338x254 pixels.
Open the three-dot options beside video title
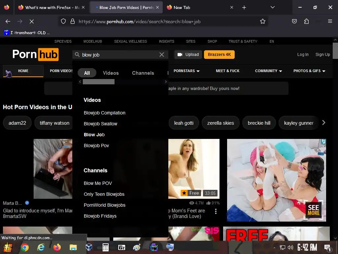click(216, 211)
